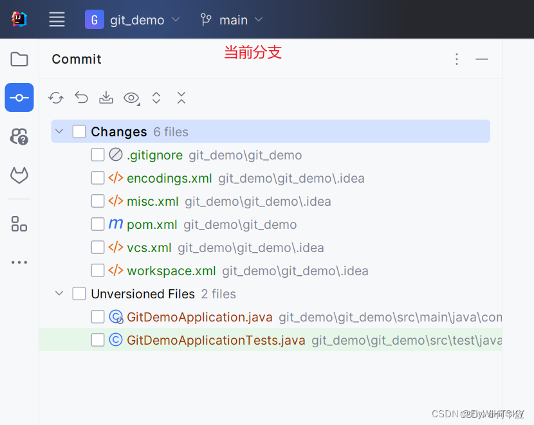Check the GitDemoApplicationTests.java checkbox
This screenshot has width=534, height=425.
[98, 340]
